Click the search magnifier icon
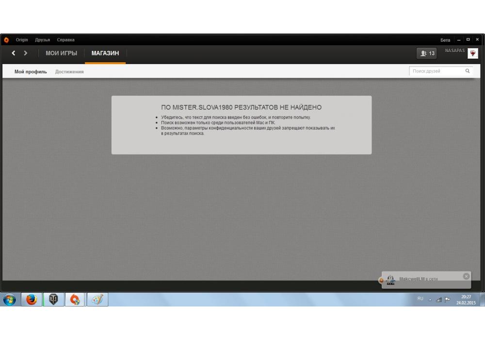 coord(468,71)
